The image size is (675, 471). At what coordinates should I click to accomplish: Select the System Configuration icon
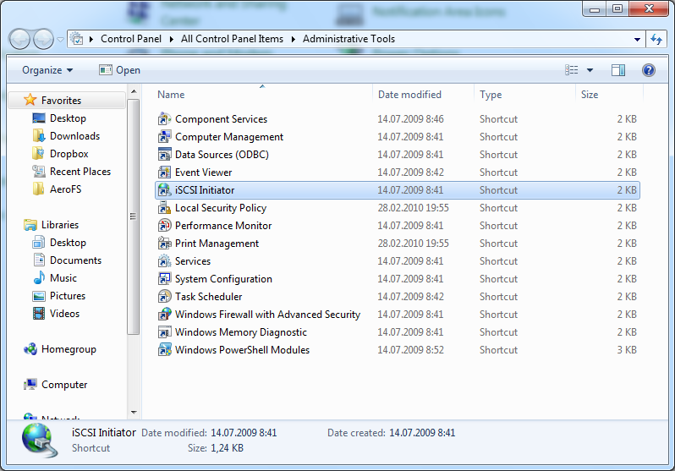[x=164, y=278]
